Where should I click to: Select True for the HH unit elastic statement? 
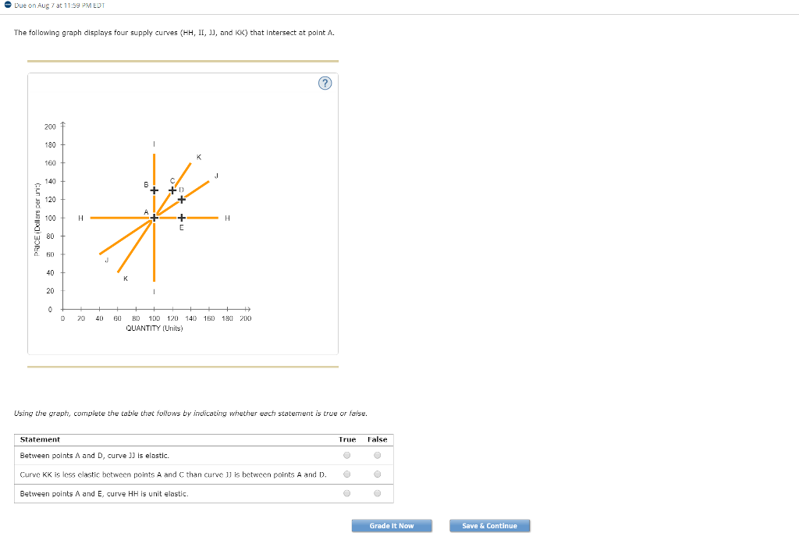click(346, 492)
